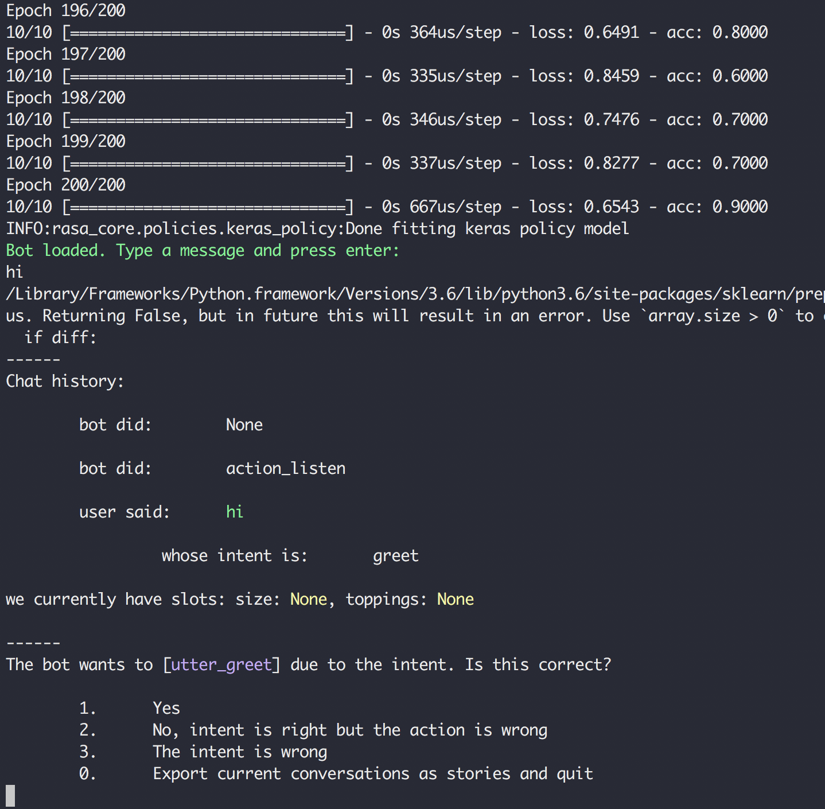Viewport: 825px width, 809px height.
Task: Click 'Export current conversations as stories and quit'
Action: 372,773
